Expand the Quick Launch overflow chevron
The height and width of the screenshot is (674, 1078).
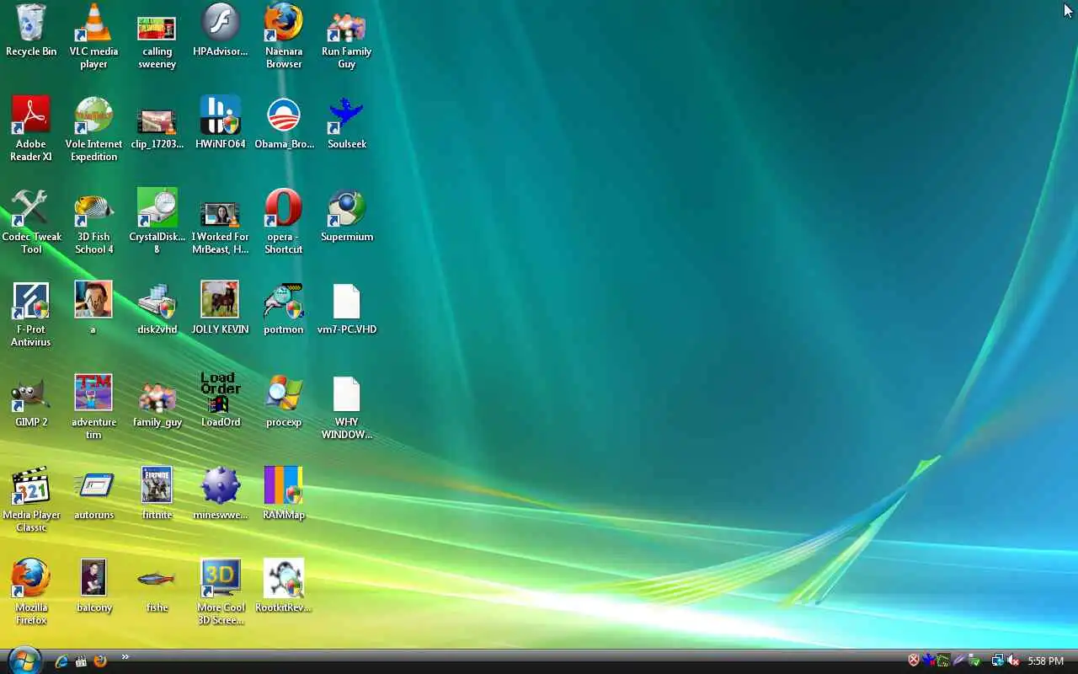coord(125,657)
